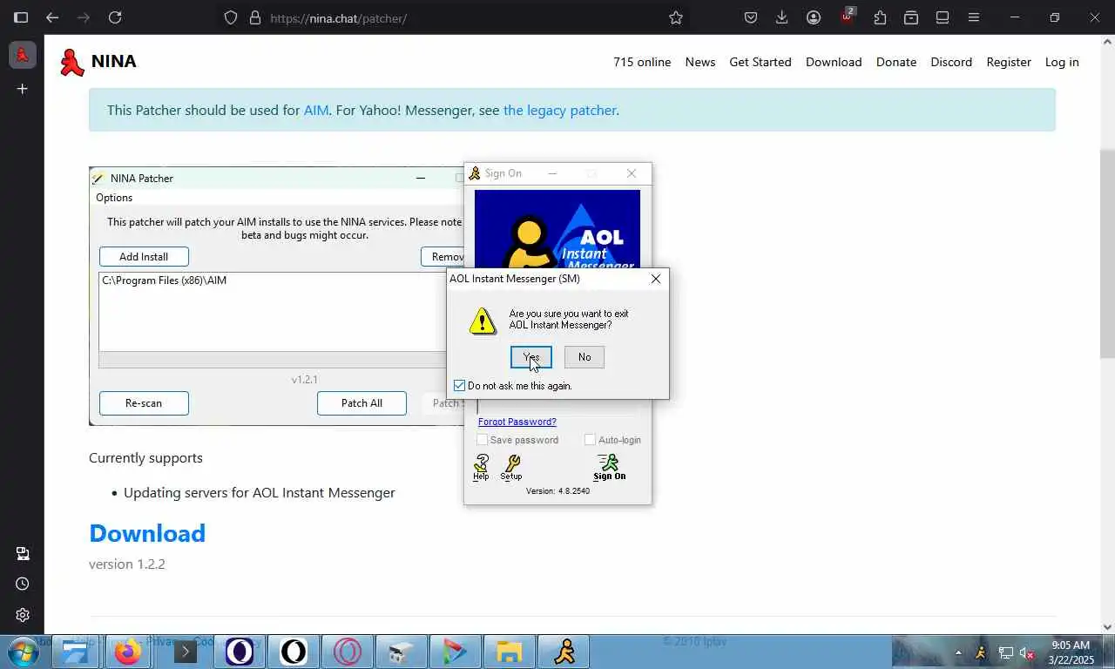Click the Sign On running man icon
1115x669 pixels.
click(x=609, y=467)
